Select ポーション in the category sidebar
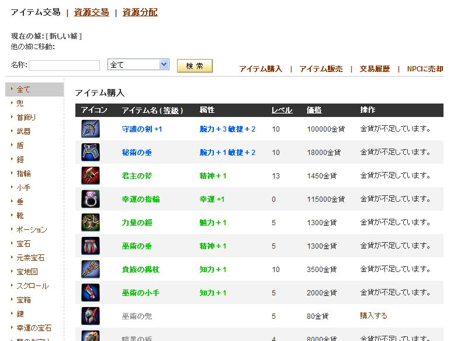The height and width of the screenshot is (341, 454). (32, 230)
